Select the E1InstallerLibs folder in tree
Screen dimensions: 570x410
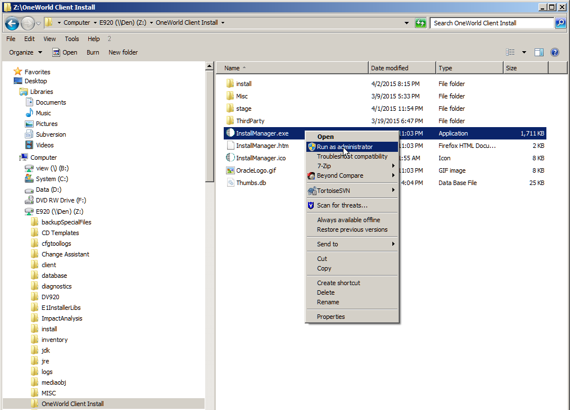[56, 308]
